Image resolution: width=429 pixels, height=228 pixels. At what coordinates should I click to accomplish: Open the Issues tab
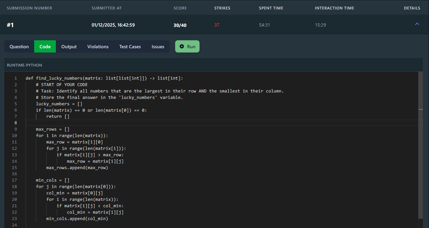coord(158,46)
